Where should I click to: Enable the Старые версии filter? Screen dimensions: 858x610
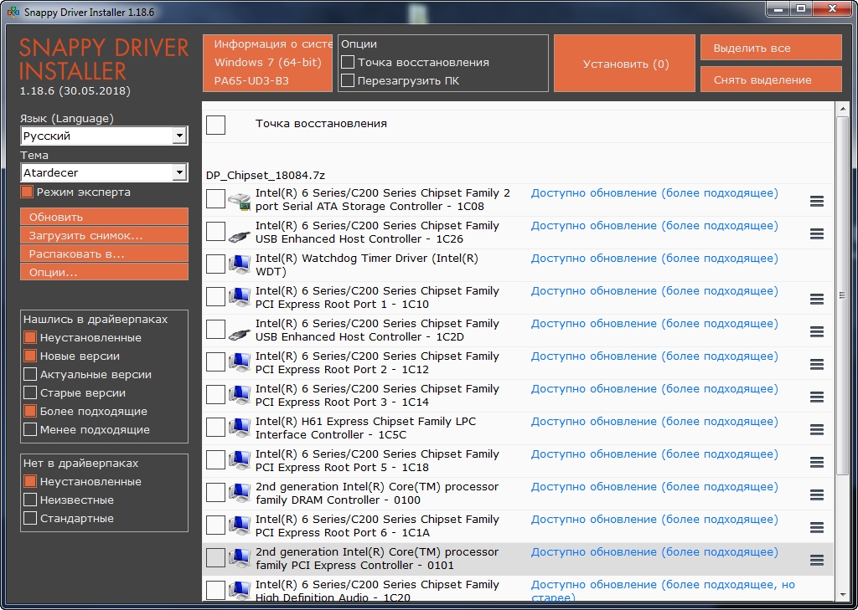(30, 393)
